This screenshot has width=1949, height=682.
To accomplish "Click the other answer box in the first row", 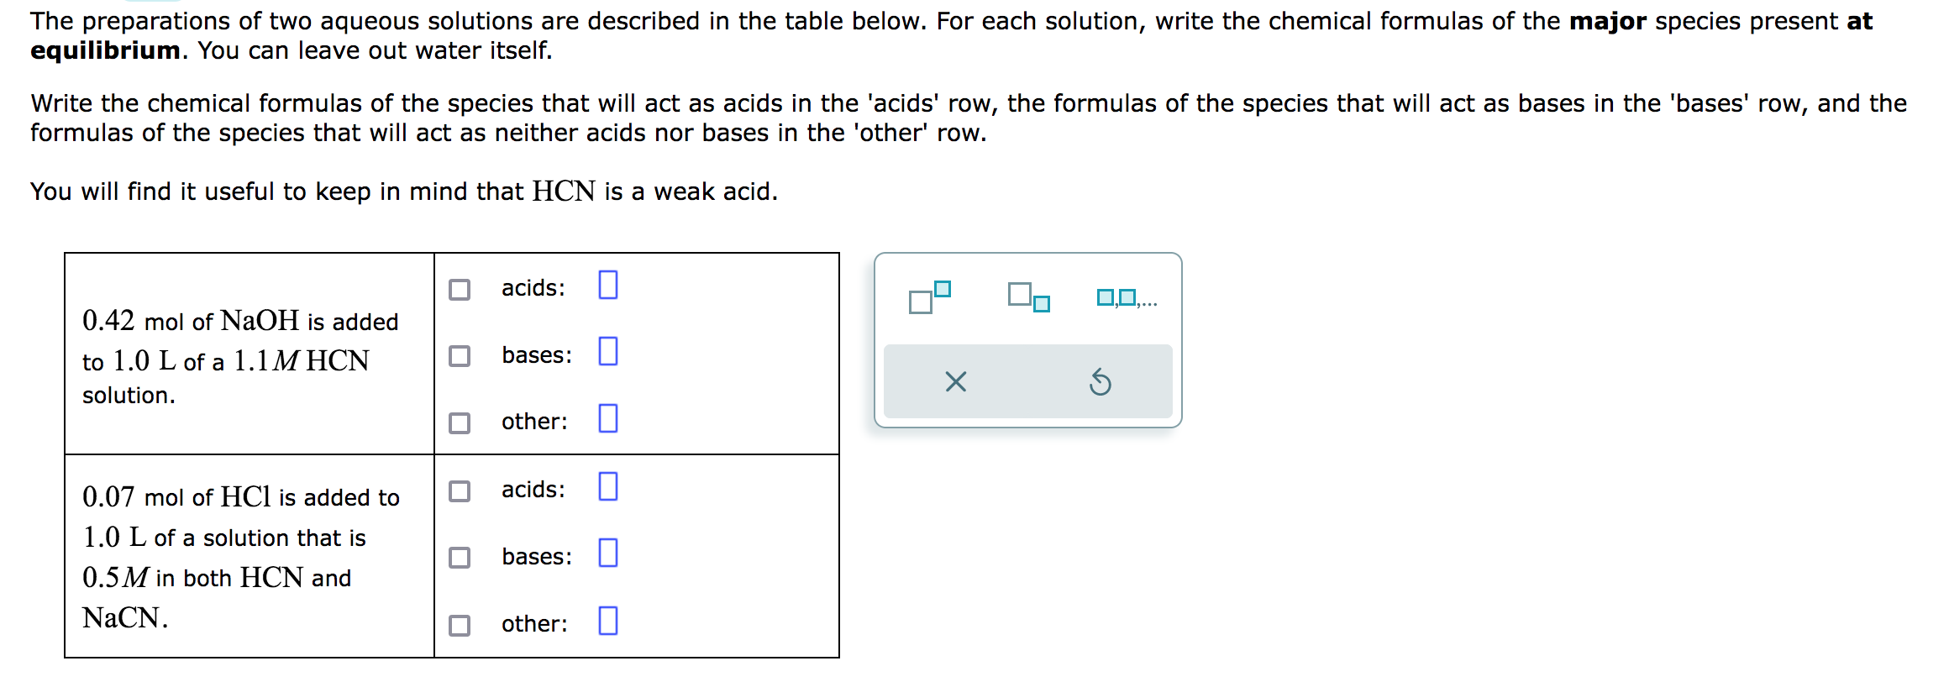I will pyautogui.click(x=608, y=420).
